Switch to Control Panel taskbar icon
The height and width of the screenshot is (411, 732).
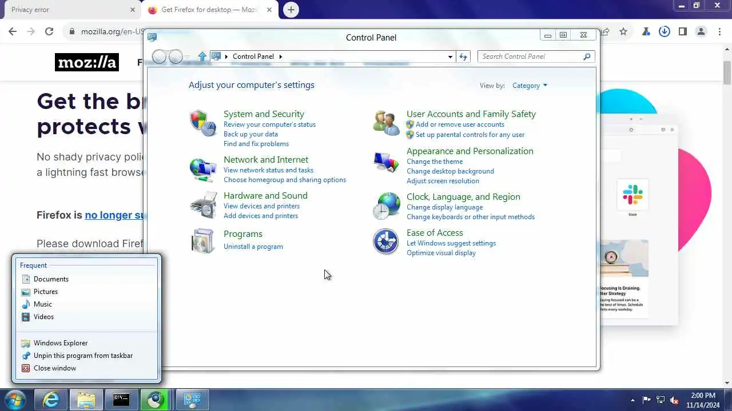point(192,400)
